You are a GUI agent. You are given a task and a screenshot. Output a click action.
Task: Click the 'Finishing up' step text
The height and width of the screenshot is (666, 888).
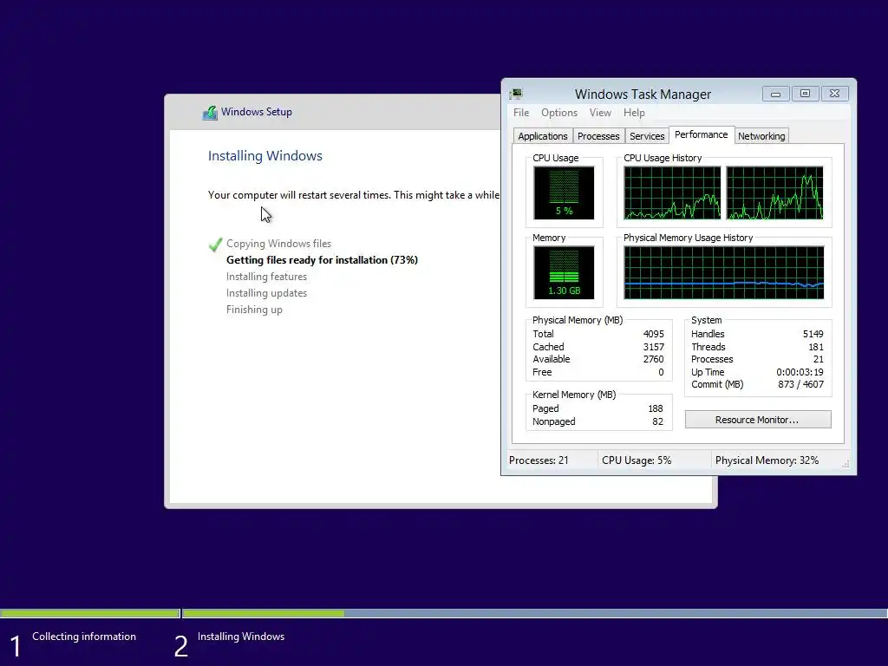tap(254, 310)
